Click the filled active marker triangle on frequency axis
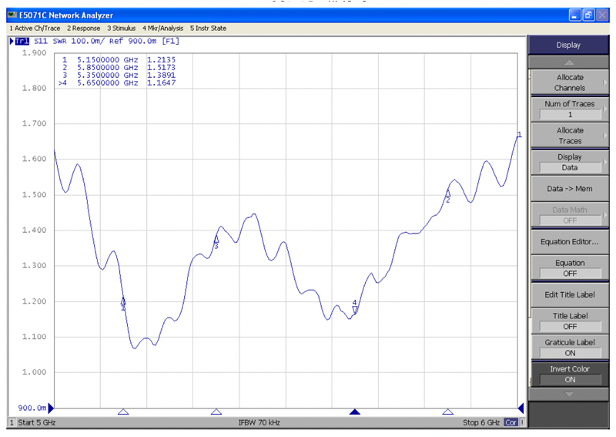This screenshot has width=616, height=437. click(355, 412)
